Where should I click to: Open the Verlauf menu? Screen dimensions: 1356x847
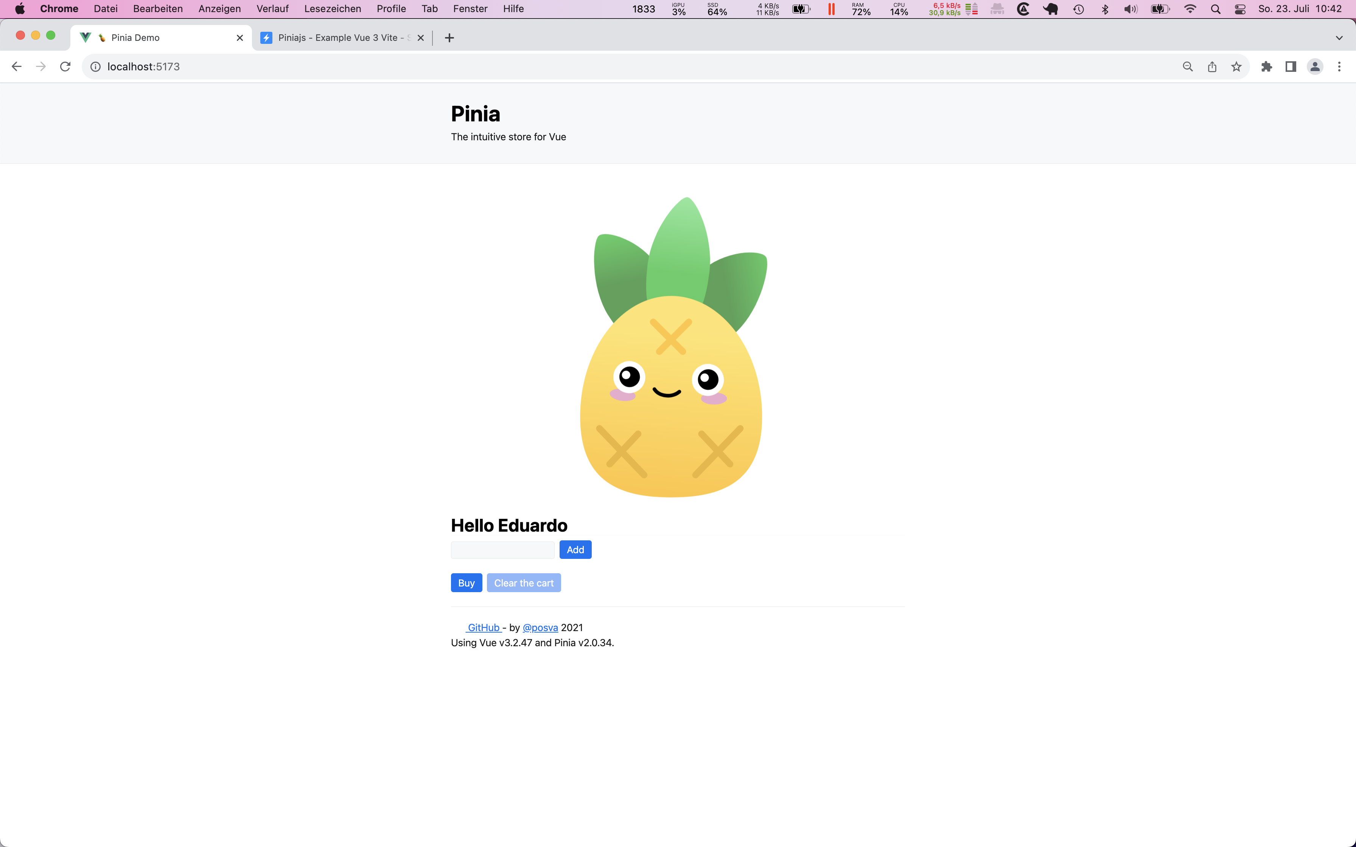coord(272,8)
